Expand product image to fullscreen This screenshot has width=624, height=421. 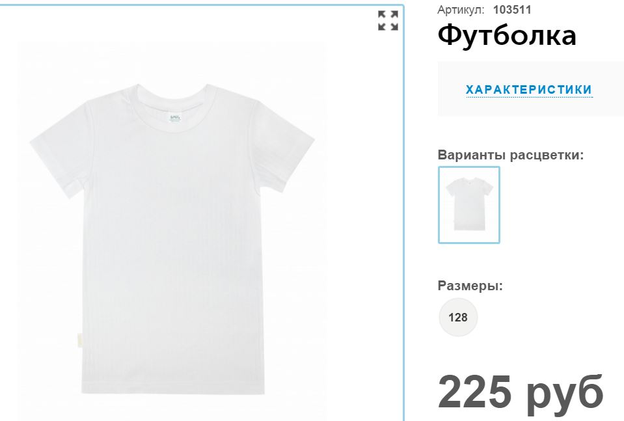pyautogui.click(x=388, y=21)
